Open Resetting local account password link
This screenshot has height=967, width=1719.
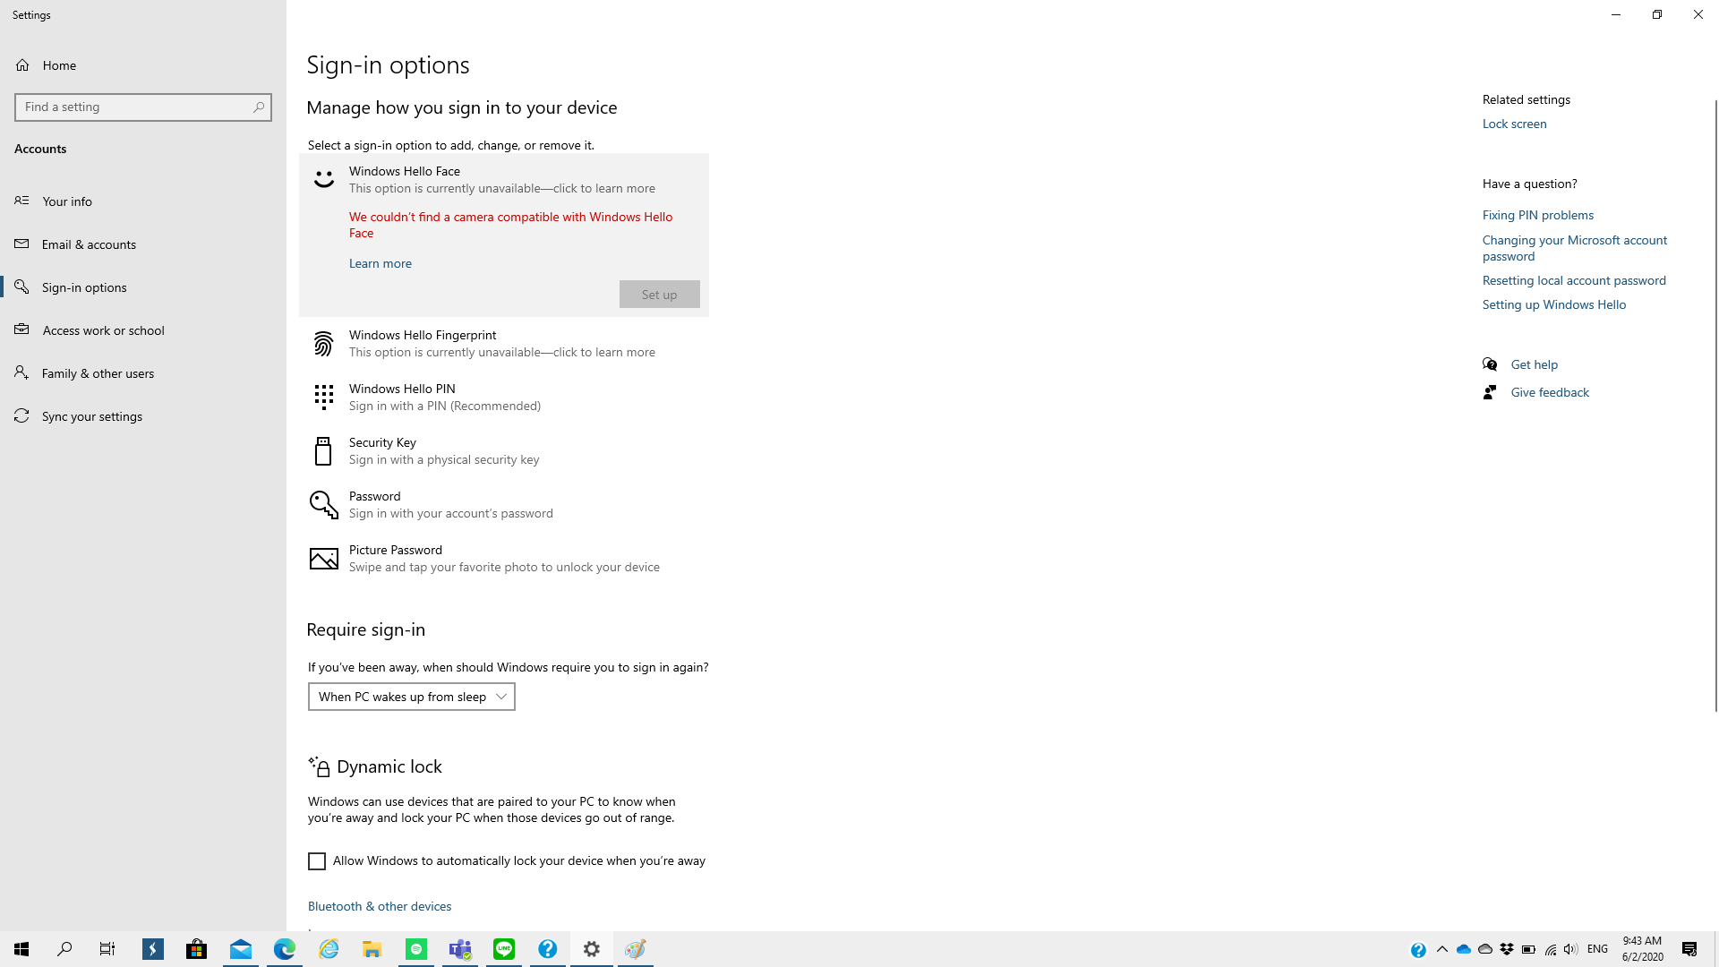pos(1574,280)
